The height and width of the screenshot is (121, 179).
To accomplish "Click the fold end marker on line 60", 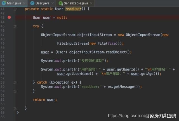I will click(x=15, y=91).
